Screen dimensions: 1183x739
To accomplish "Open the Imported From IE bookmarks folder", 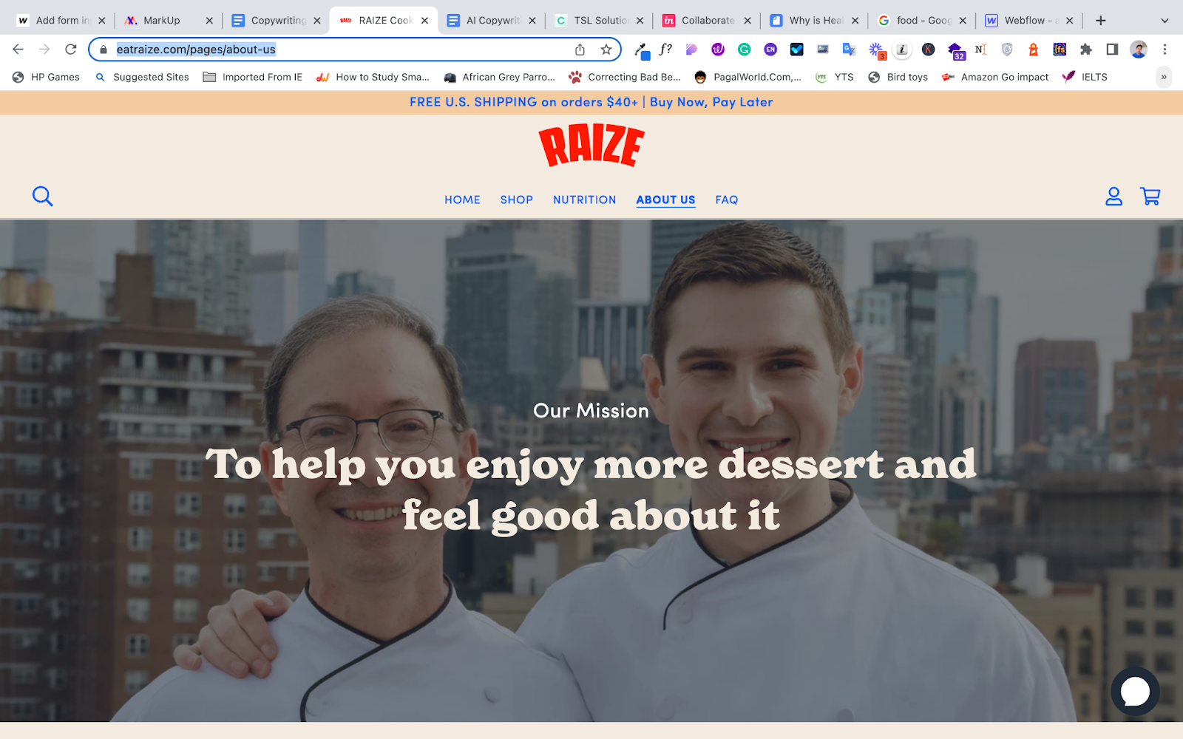I will 253,77.
